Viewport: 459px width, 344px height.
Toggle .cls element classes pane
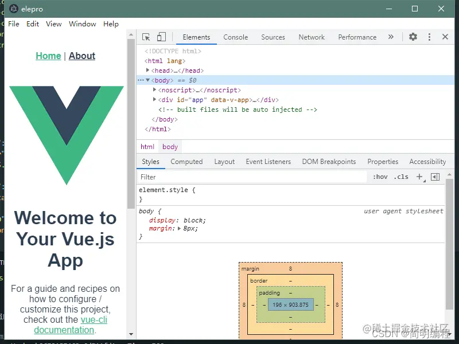point(401,177)
